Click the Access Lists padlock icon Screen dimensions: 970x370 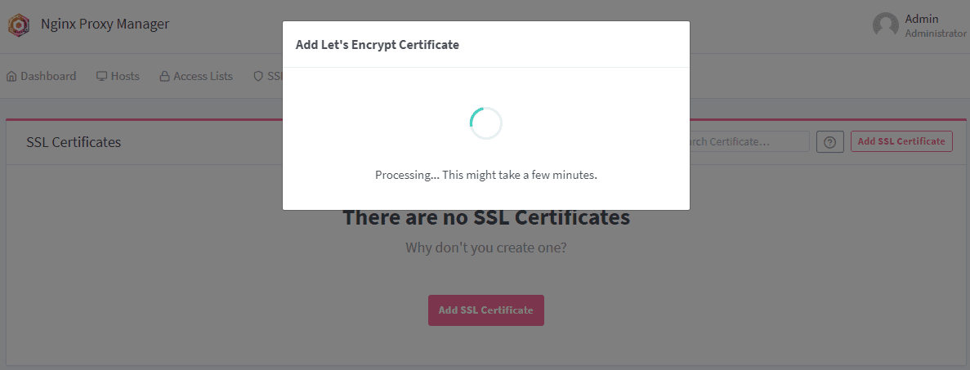click(x=164, y=77)
